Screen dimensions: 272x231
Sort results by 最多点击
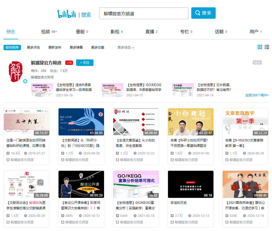[34, 48]
